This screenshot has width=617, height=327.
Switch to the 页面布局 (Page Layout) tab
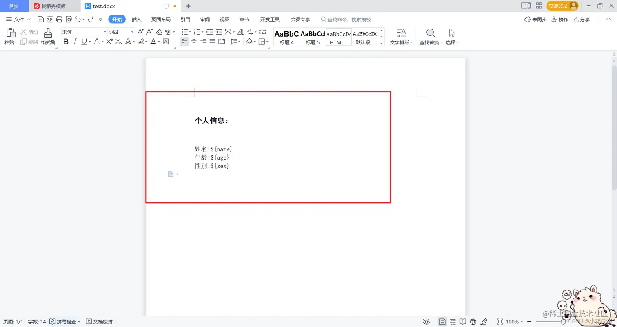161,19
